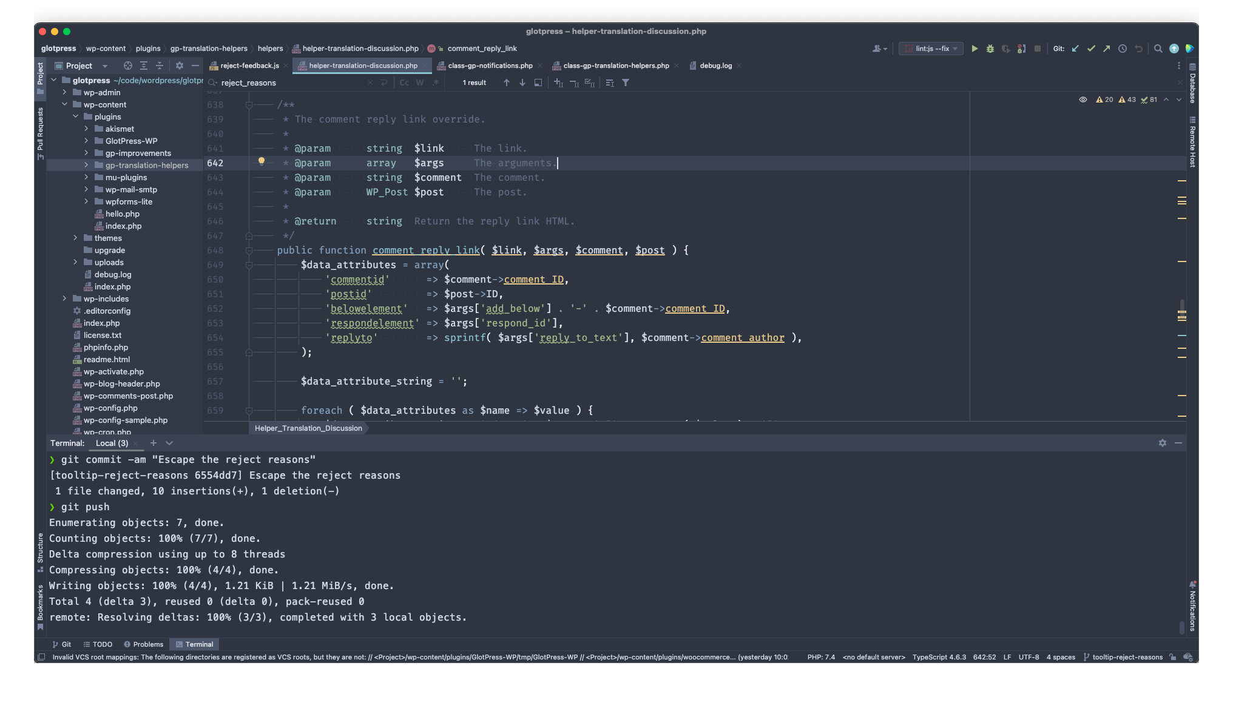Toggle inspection eye highlighting mode

click(1083, 99)
